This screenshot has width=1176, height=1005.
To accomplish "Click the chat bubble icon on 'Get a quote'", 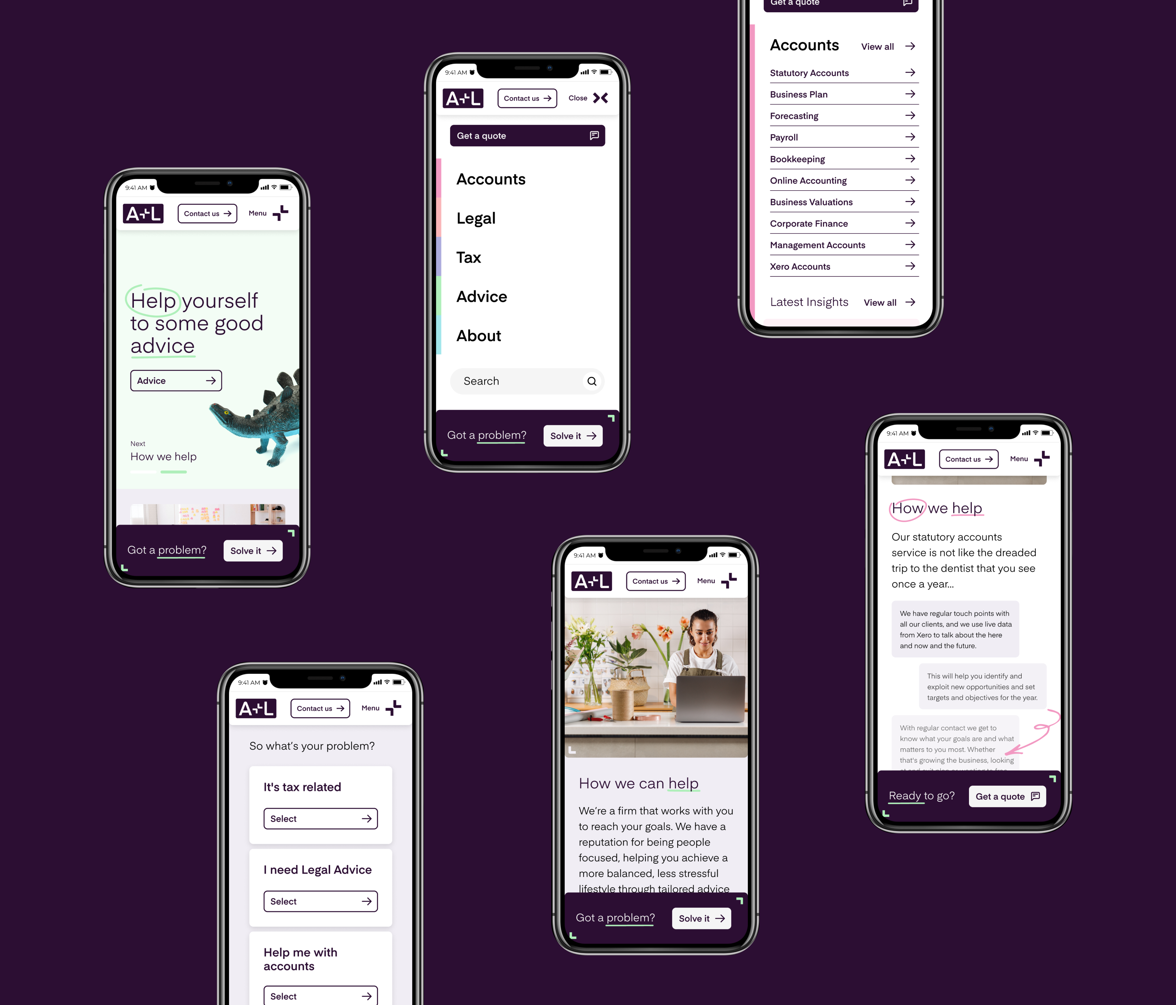I will click(x=595, y=136).
